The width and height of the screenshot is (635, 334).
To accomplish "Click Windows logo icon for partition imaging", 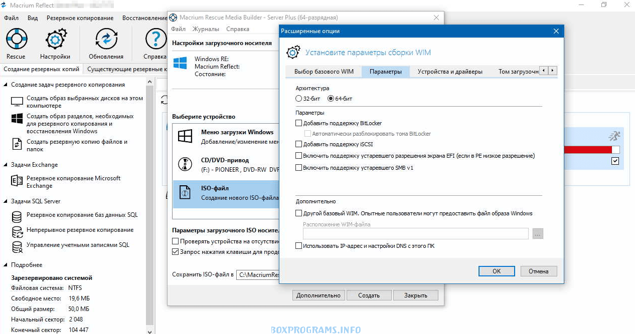I will click(17, 119).
